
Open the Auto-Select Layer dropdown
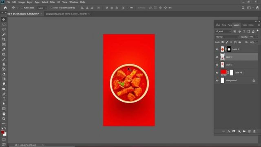click(x=42, y=8)
